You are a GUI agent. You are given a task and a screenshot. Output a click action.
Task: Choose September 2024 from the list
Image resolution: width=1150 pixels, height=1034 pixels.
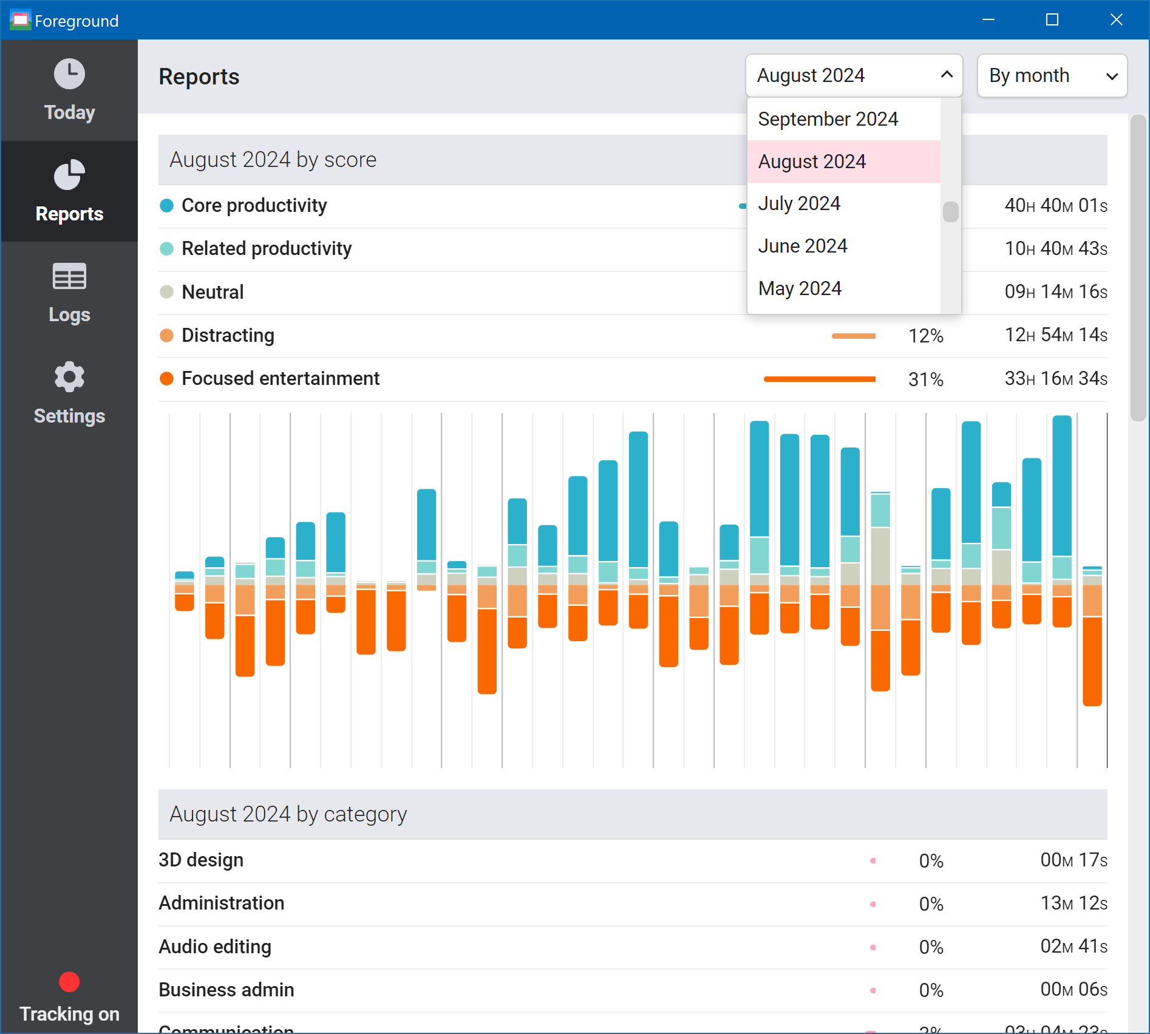coord(844,119)
